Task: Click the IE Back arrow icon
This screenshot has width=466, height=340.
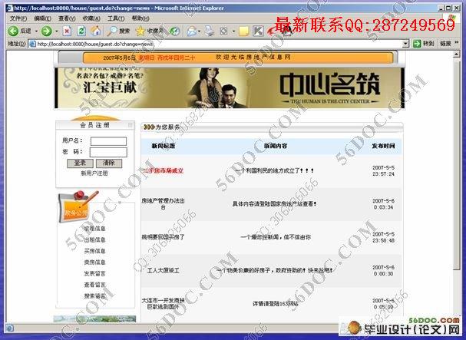Action: coord(13,31)
